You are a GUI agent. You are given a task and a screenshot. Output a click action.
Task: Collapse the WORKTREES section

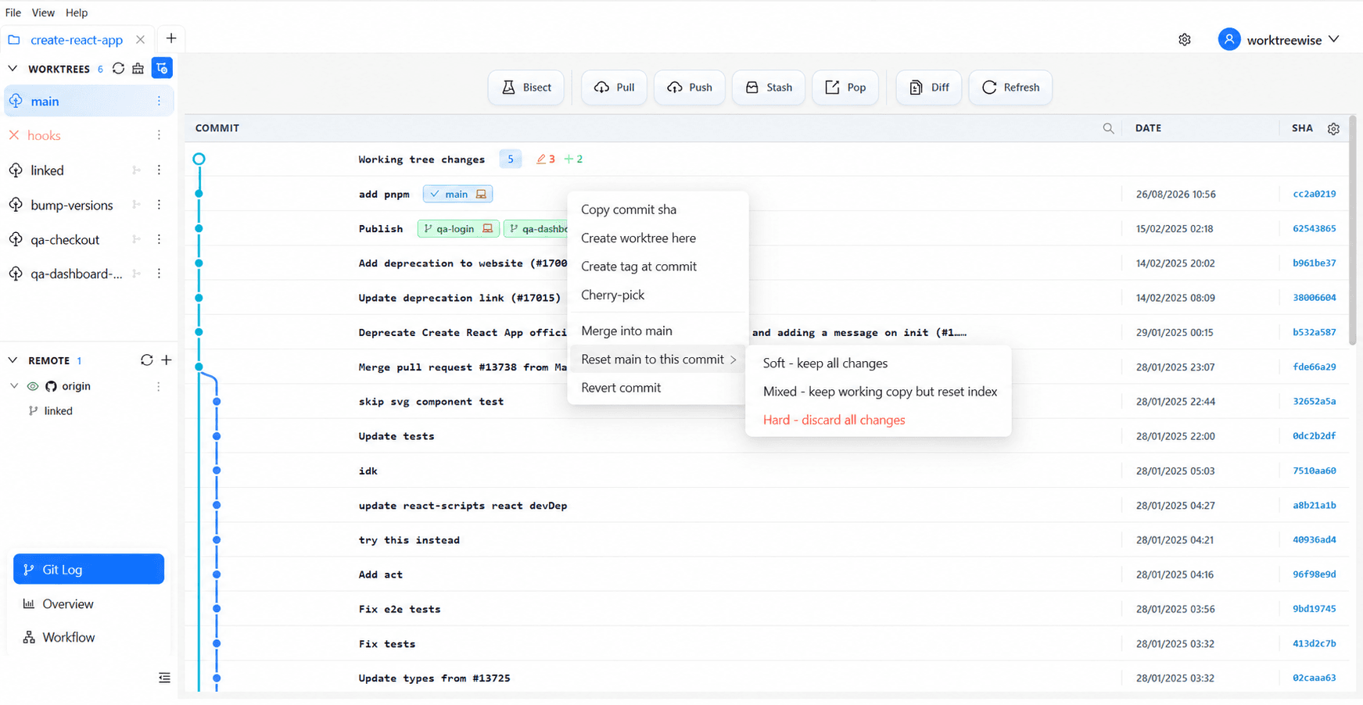13,69
